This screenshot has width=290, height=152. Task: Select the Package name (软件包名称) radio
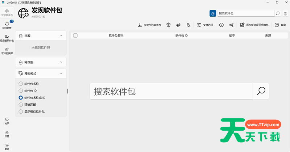click(x=21, y=84)
